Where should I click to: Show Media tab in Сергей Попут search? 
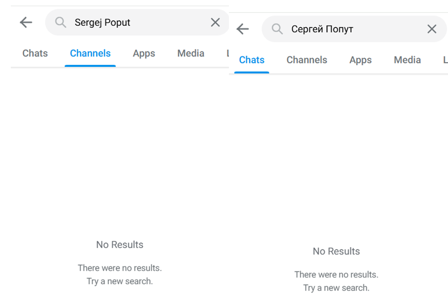[407, 60]
